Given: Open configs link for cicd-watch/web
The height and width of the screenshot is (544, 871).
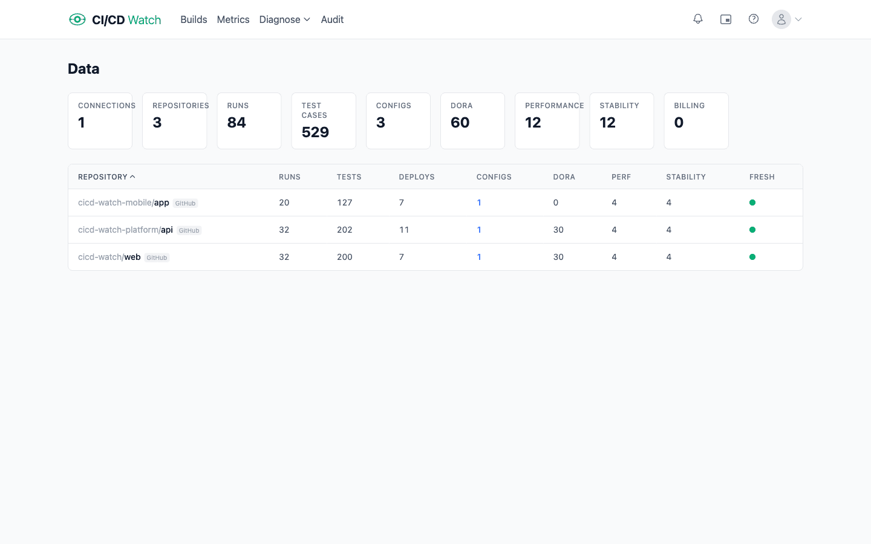Looking at the screenshot, I should [479, 257].
